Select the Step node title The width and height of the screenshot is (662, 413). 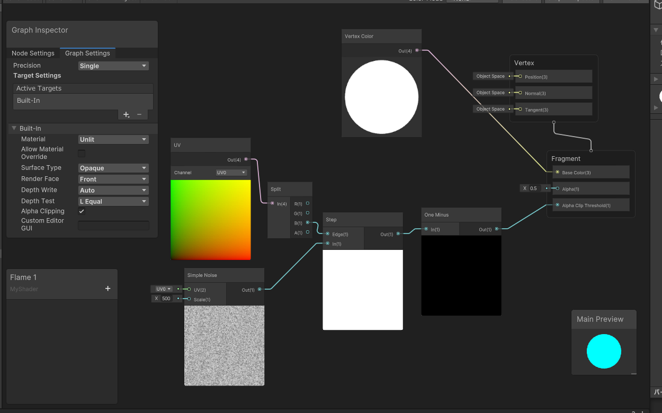[331, 220]
